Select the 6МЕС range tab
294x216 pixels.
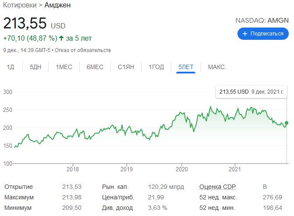coord(95,67)
